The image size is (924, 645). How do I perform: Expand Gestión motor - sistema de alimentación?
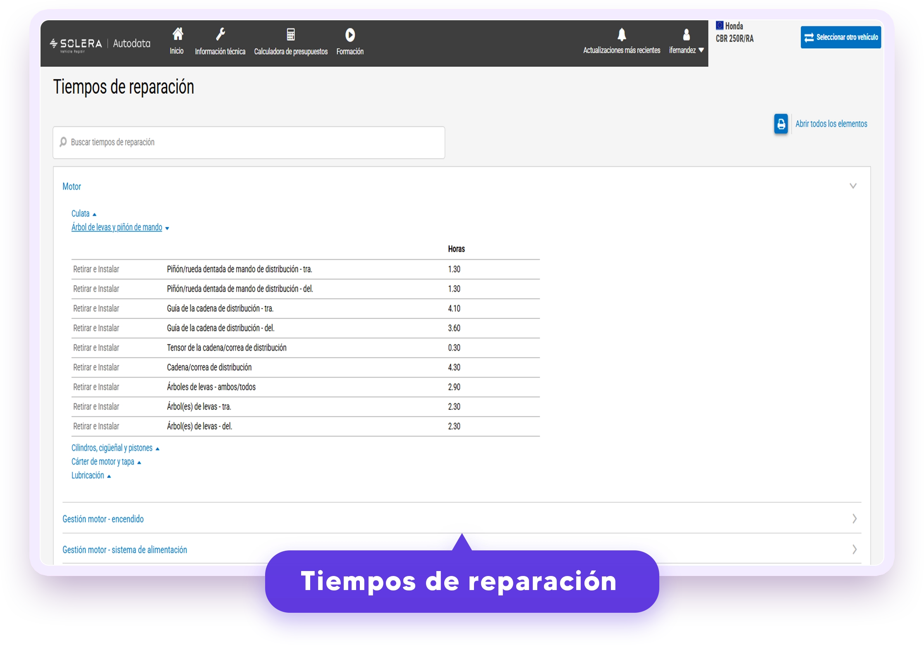[462, 549]
